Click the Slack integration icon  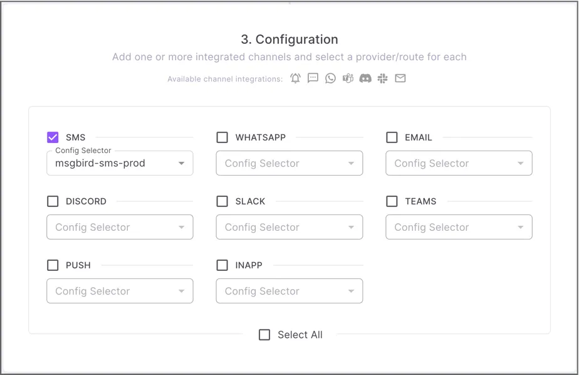[x=383, y=78]
